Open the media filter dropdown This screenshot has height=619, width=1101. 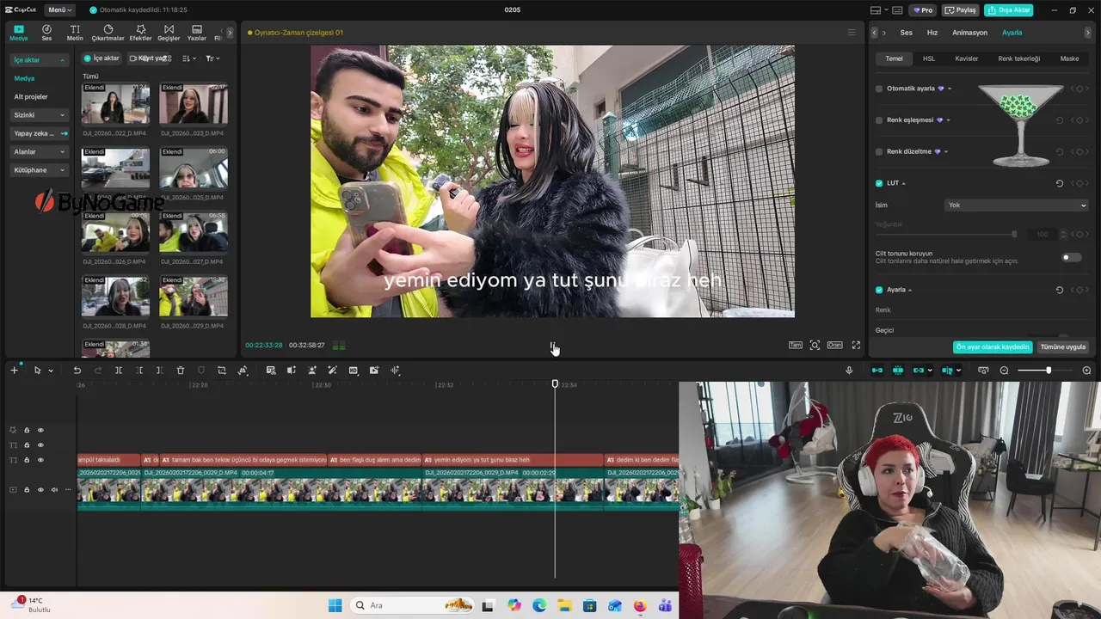click(212, 58)
